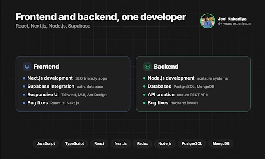Click the Frontend monitor icon
This screenshot has height=159, width=265.
27,67
